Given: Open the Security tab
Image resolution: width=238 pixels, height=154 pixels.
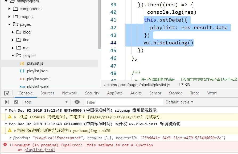Looking at the screenshot, I should click(92, 93).
